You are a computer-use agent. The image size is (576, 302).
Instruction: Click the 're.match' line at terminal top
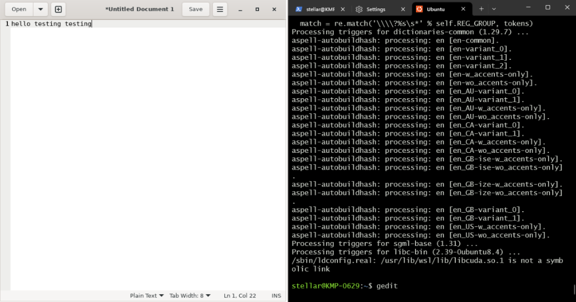416,24
